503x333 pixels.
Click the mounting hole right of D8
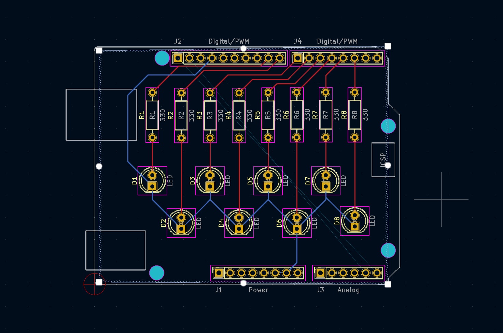[388, 250]
